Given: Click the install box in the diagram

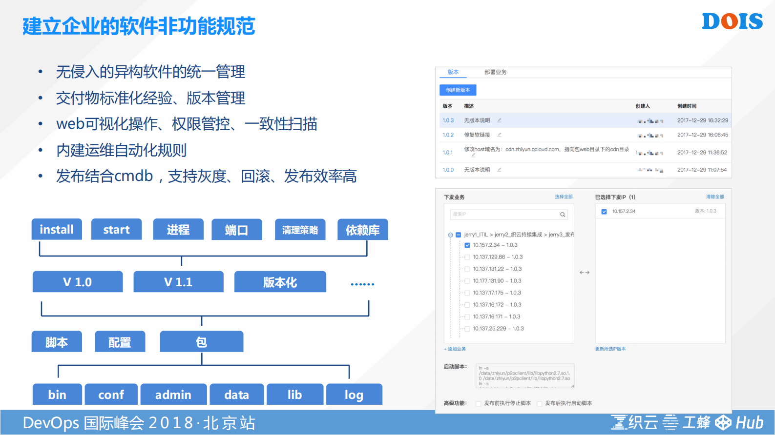Looking at the screenshot, I should tap(57, 229).
